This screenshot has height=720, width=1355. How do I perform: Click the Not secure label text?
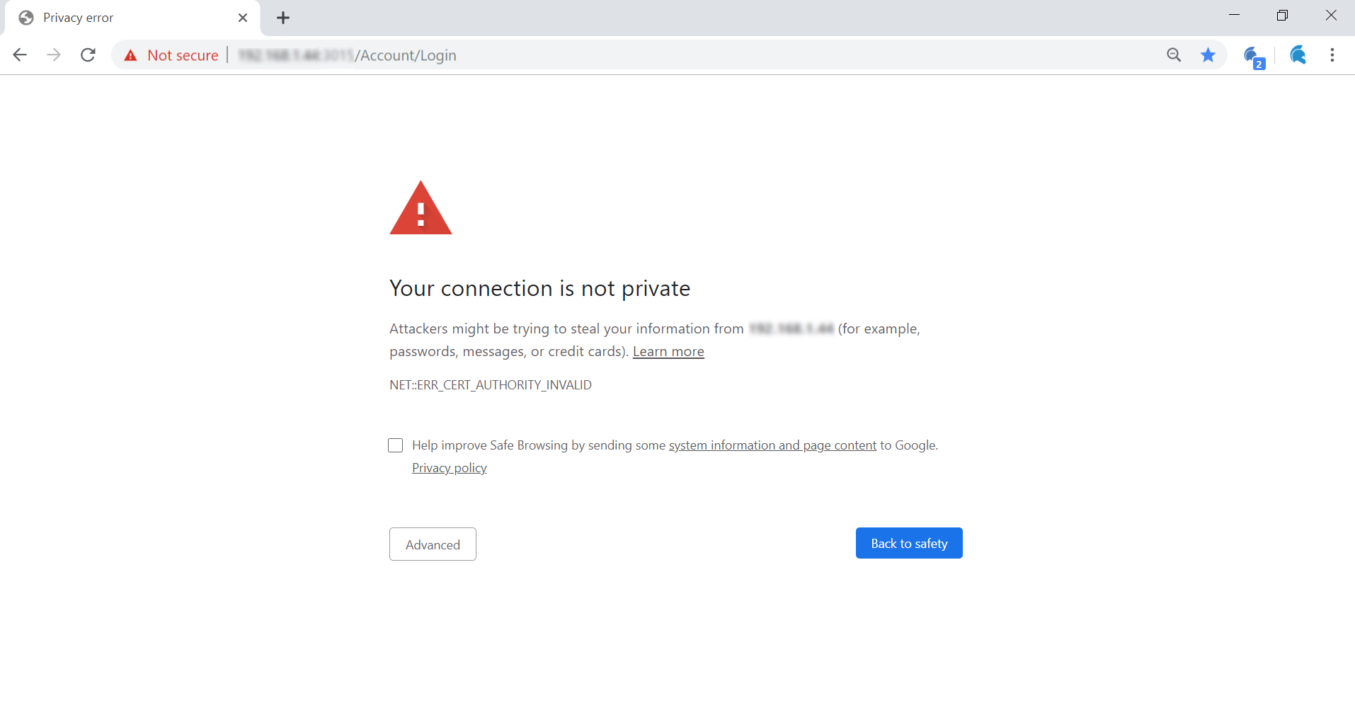coord(183,55)
